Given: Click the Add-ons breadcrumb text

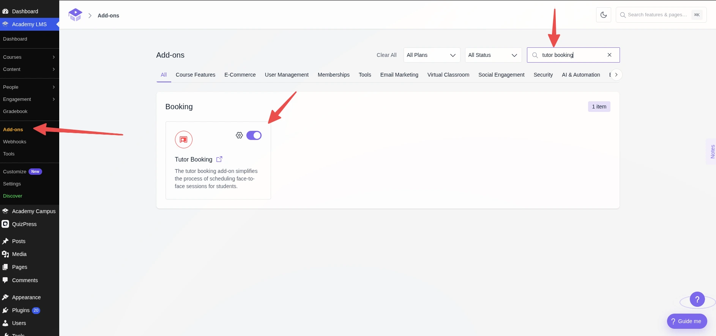Looking at the screenshot, I should coord(108,16).
